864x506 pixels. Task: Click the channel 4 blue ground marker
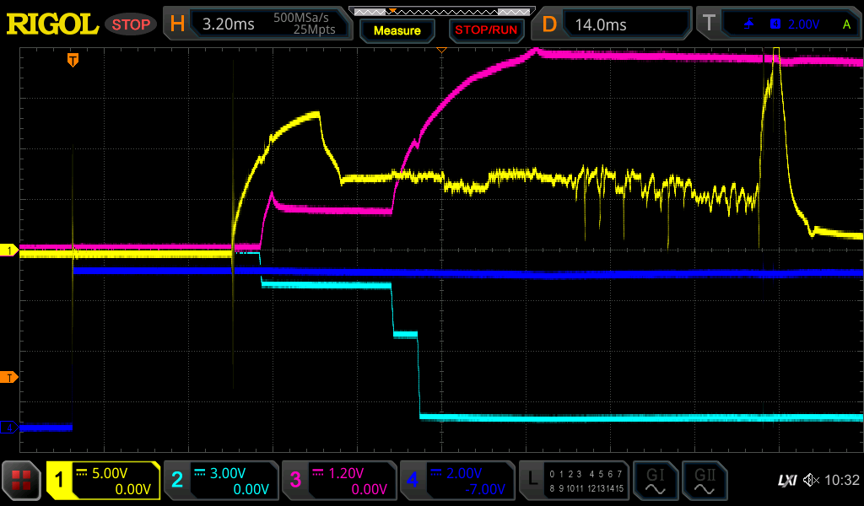pyautogui.click(x=9, y=428)
